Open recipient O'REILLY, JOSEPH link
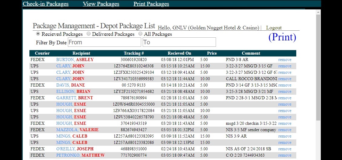 pyautogui.click(x=75, y=149)
